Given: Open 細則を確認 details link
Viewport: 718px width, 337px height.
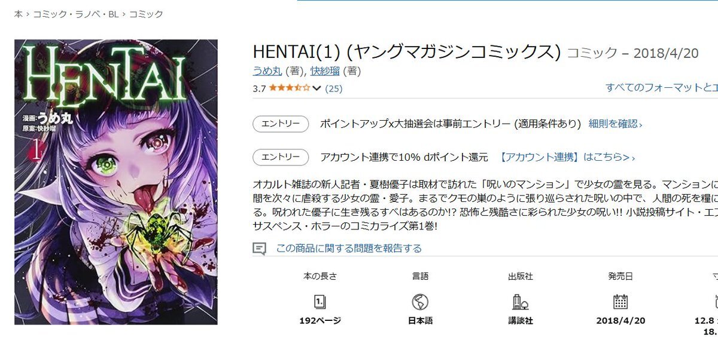Looking at the screenshot, I should (615, 124).
